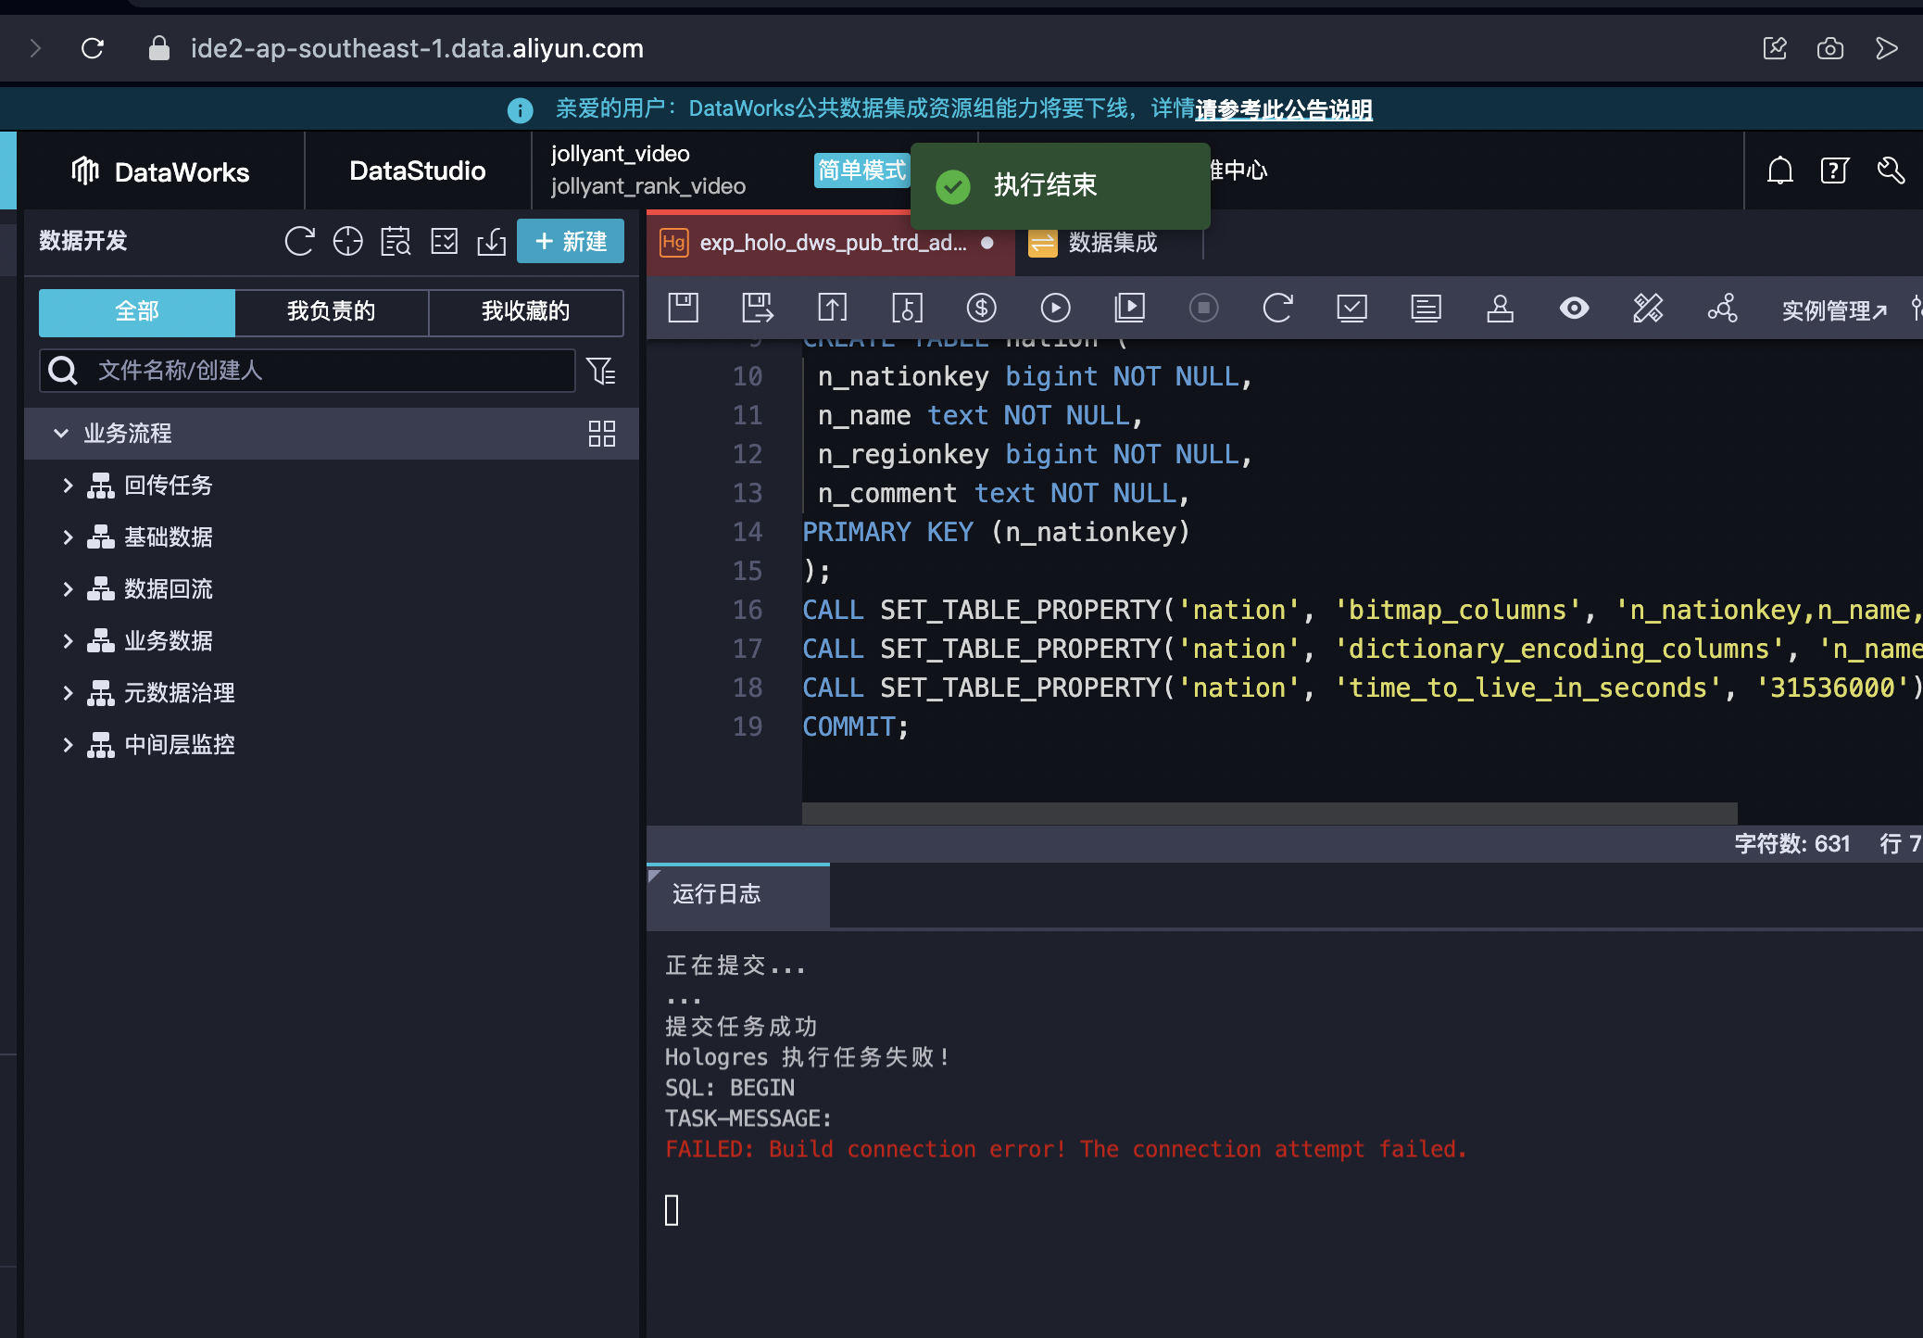Open the announcement link 请参考此公告说明
Image resolution: width=1923 pixels, height=1338 pixels.
(1284, 109)
